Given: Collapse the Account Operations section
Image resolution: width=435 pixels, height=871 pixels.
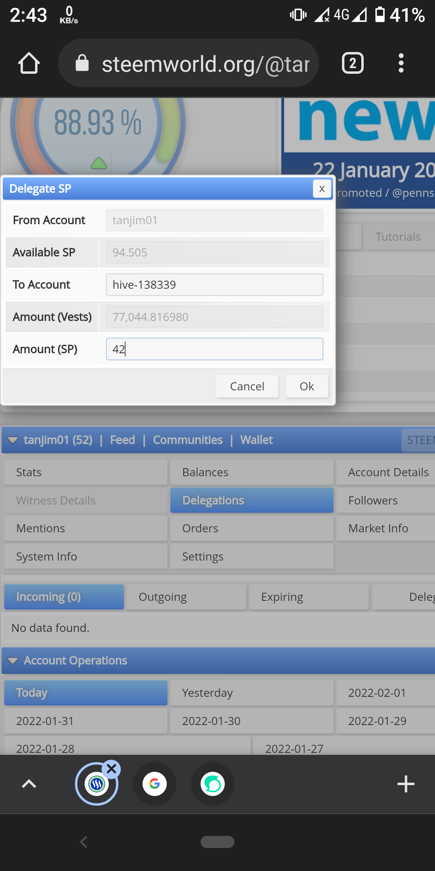Looking at the screenshot, I should click(x=12, y=661).
